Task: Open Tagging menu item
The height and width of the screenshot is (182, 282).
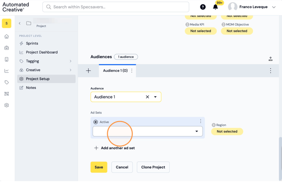Action: [46, 61]
